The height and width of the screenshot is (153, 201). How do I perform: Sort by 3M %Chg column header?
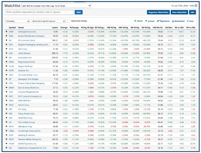pyautogui.click(x=146, y=28)
